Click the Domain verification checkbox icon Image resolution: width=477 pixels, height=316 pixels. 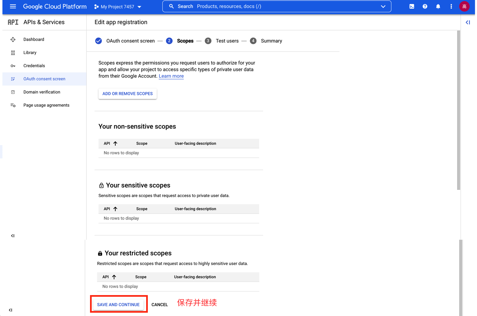tap(13, 92)
